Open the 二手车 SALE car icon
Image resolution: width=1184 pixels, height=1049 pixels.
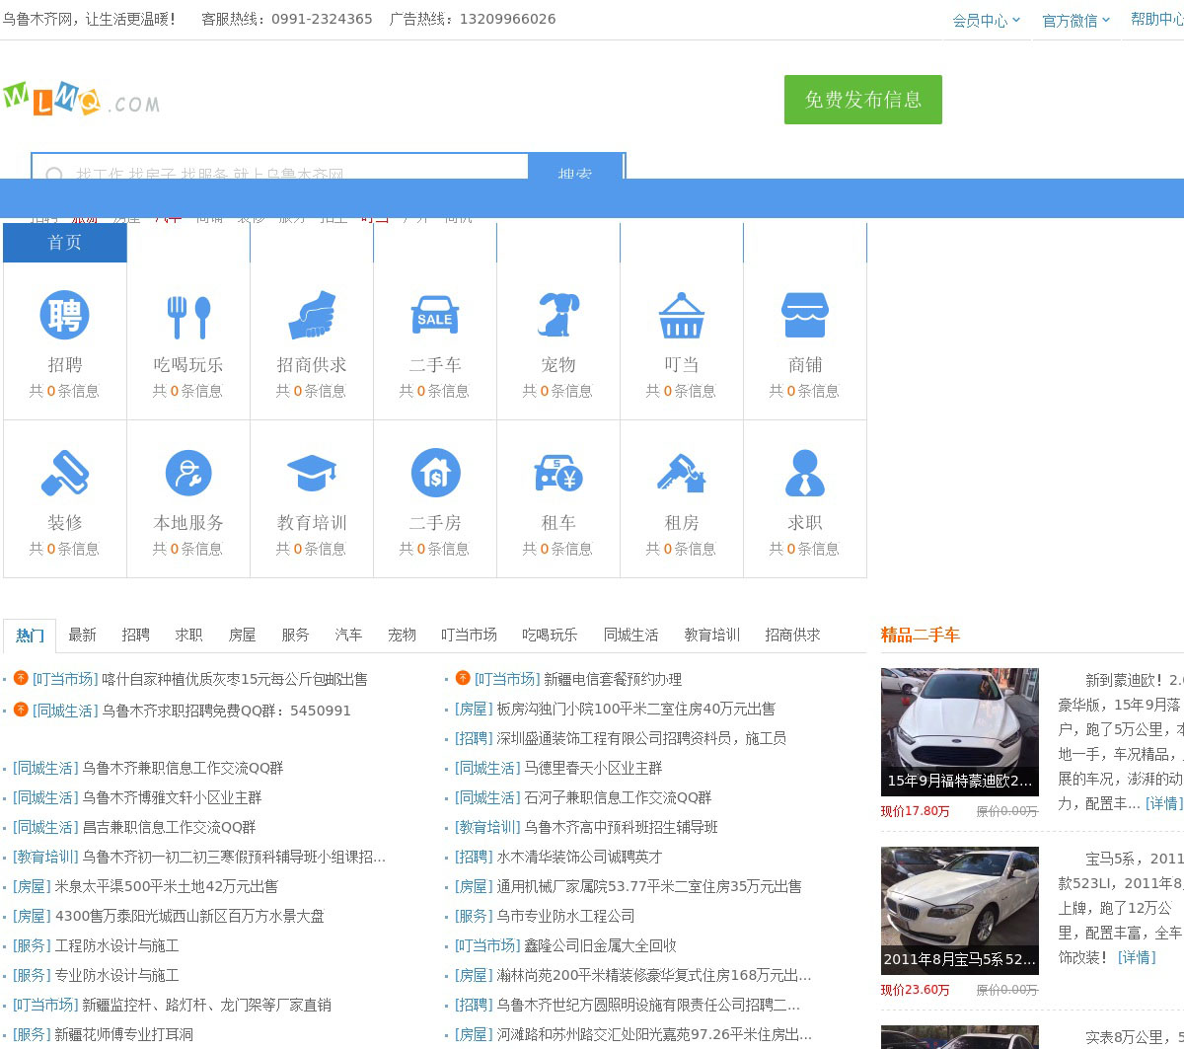(435, 316)
